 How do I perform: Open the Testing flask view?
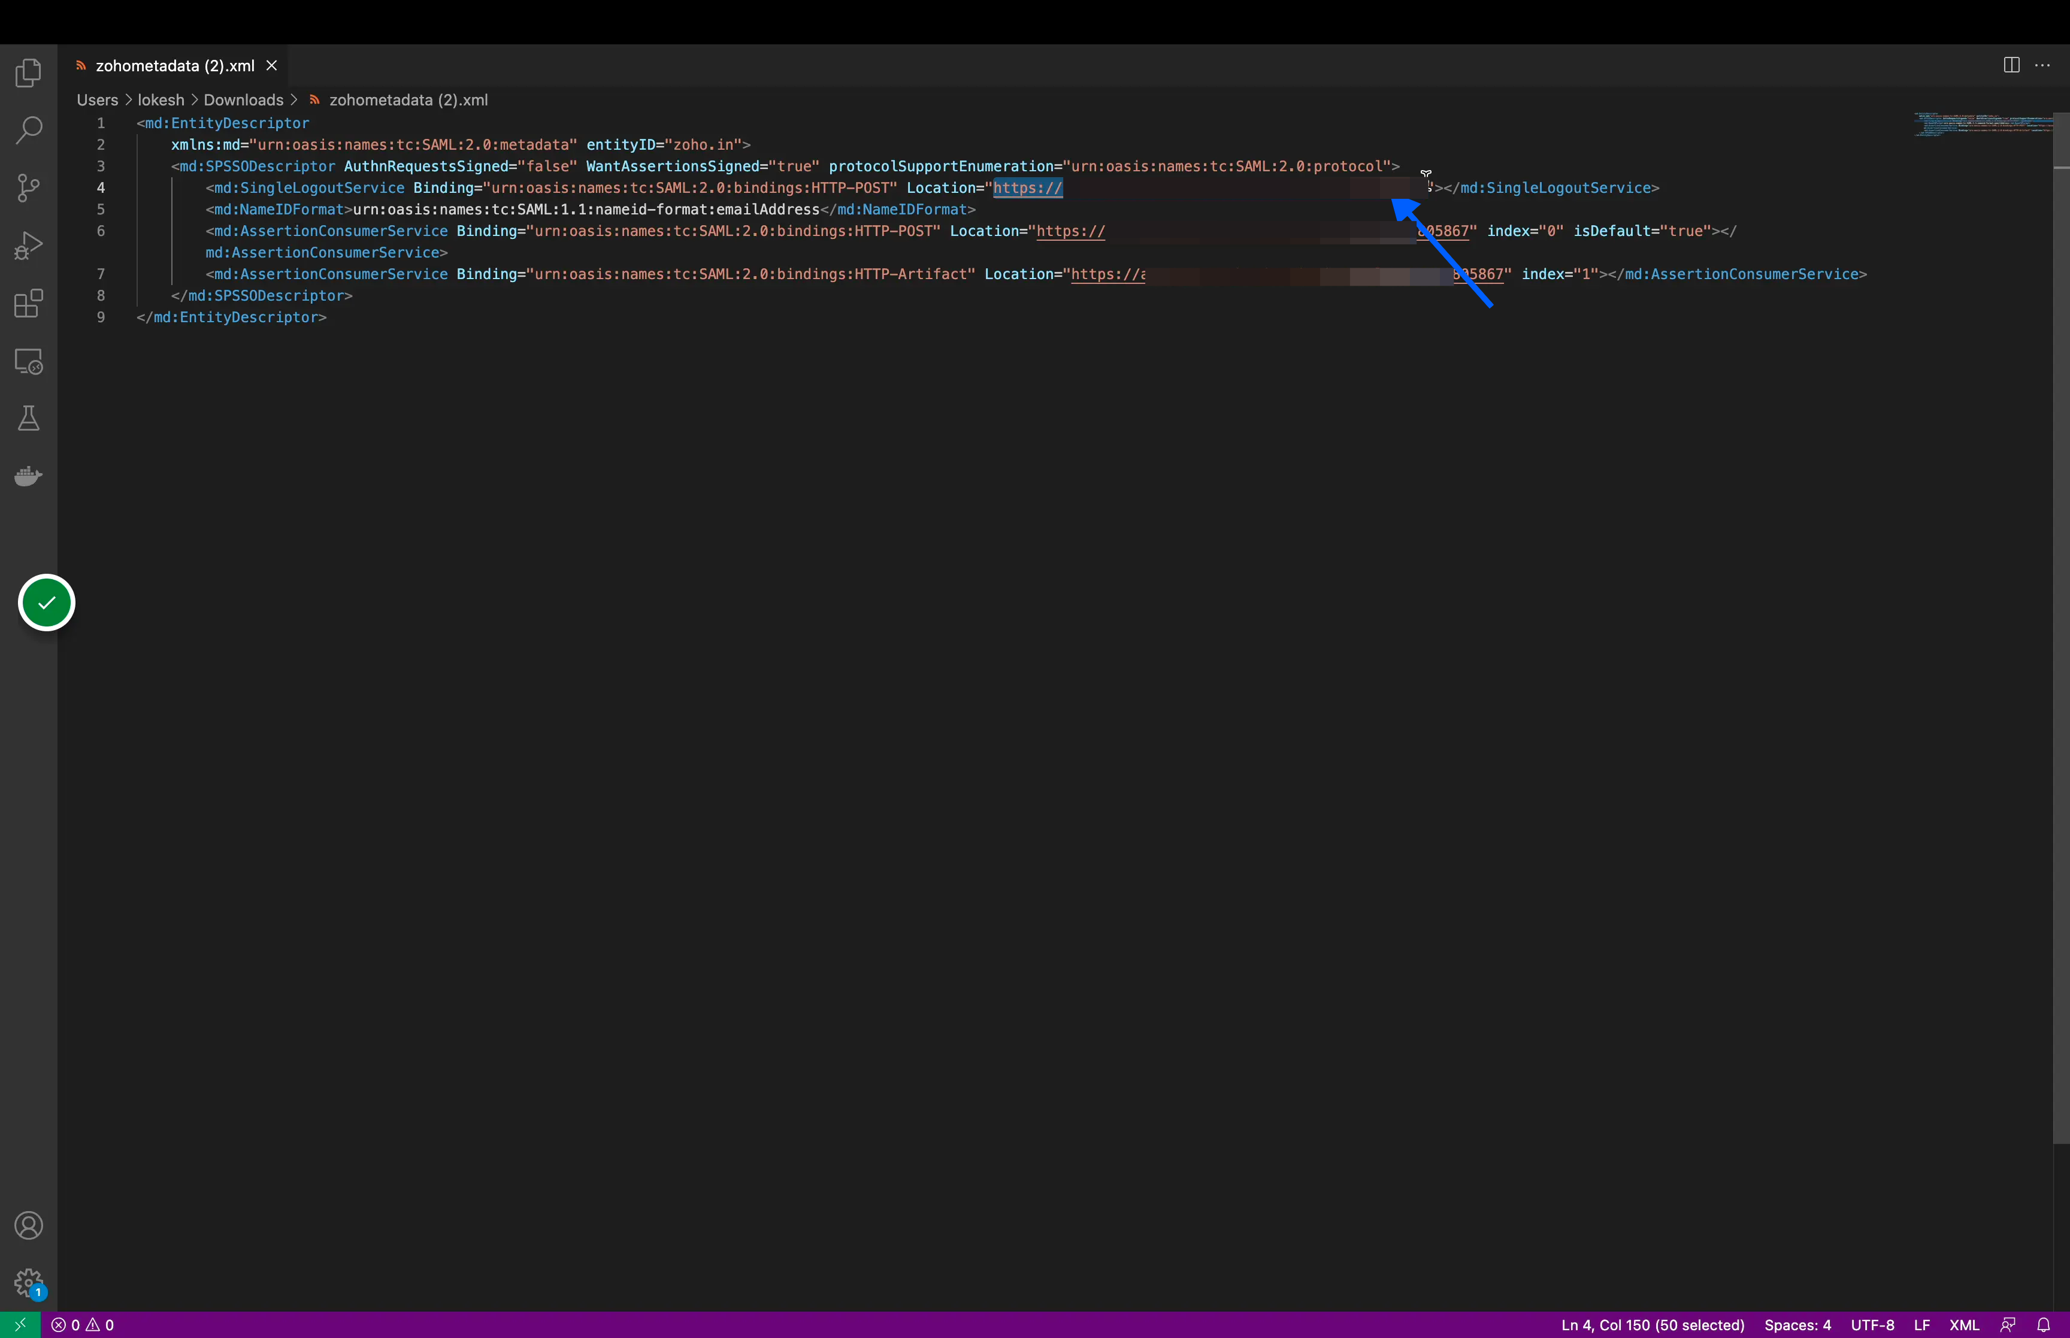[x=29, y=419]
